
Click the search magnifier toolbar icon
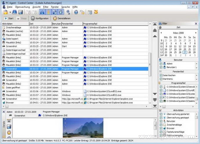68,12
